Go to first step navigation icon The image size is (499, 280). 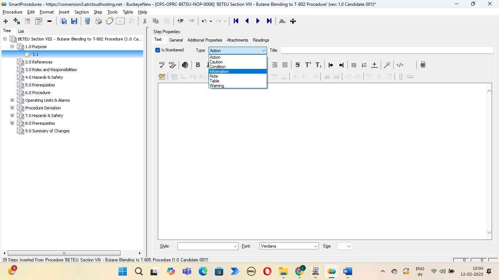coord(236,21)
